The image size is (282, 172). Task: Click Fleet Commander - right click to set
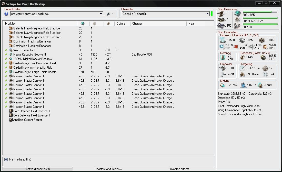coord(239,106)
